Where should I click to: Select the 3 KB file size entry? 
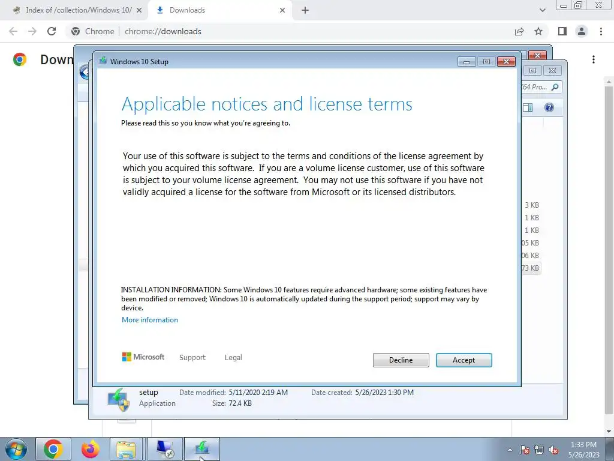(532, 205)
